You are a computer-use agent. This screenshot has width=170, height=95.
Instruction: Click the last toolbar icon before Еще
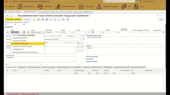(67, 19)
